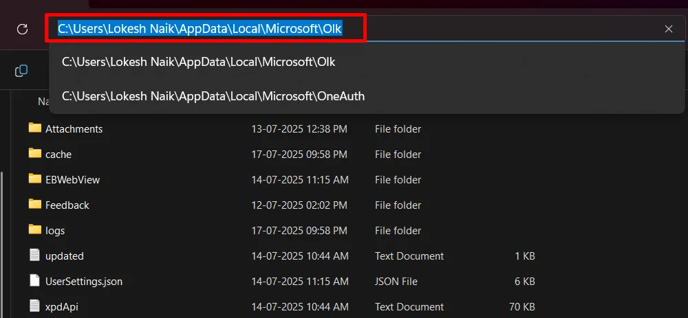
Task: Click the copy icon in the toolbar
Action: (21, 71)
